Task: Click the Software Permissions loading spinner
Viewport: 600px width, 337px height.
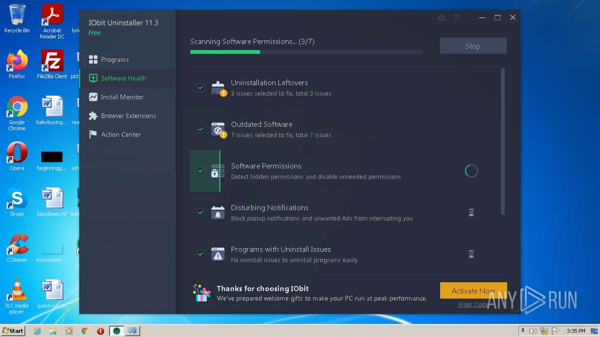Action: [x=471, y=171]
